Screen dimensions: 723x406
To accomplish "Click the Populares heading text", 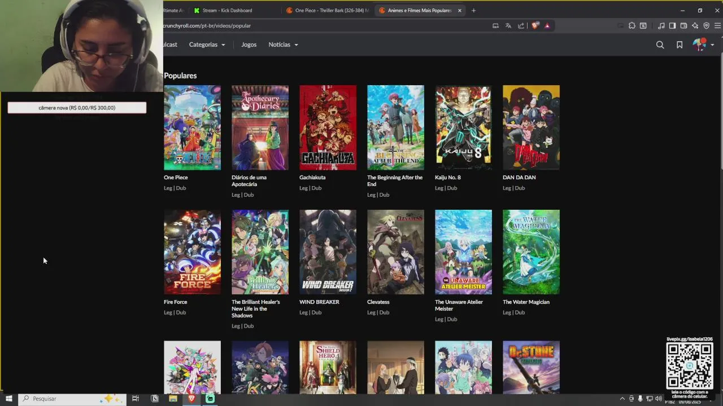I will pyautogui.click(x=180, y=76).
